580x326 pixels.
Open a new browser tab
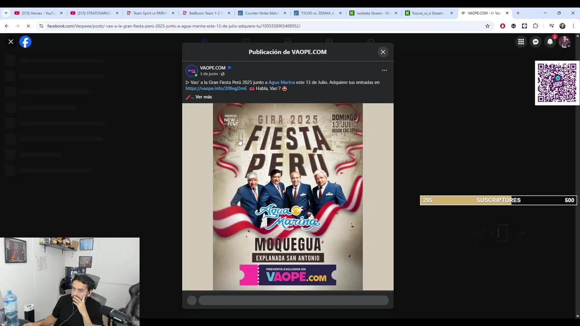(518, 13)
